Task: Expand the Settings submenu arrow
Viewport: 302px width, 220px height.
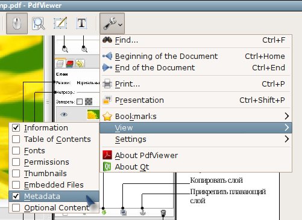Action: (287, 139)
